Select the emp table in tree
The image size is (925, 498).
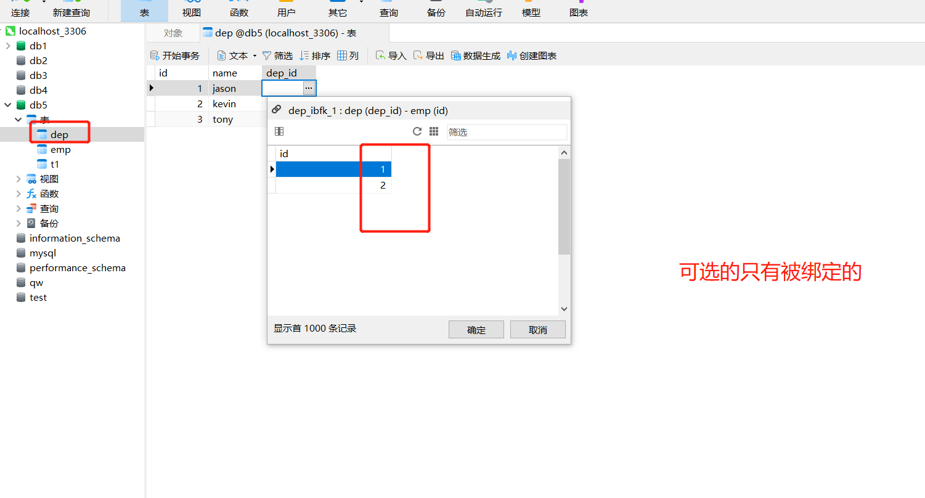(60, 149)
